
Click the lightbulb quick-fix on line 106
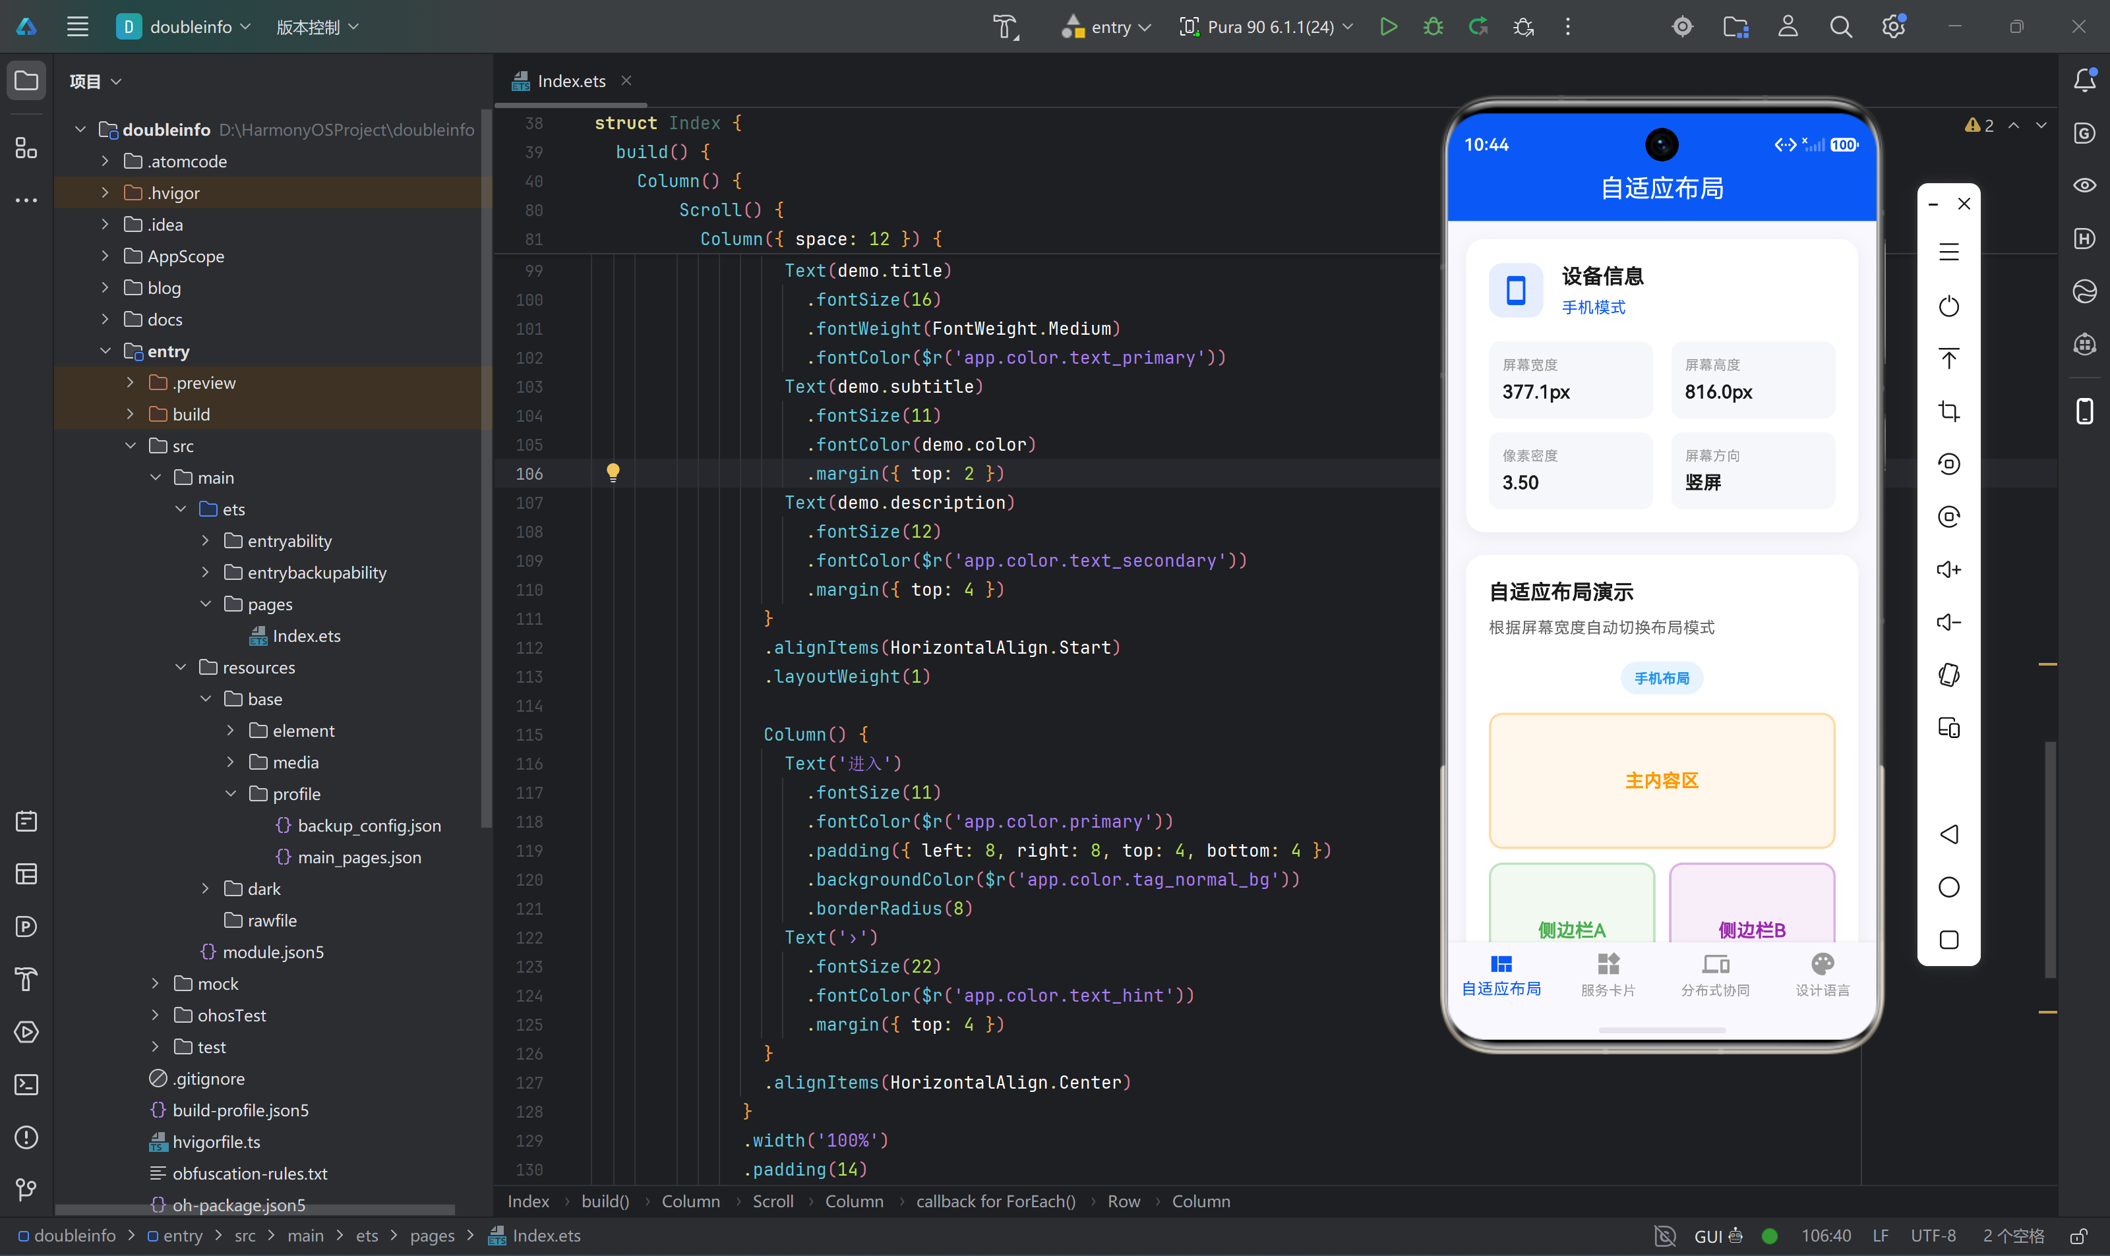click(613, 473)
